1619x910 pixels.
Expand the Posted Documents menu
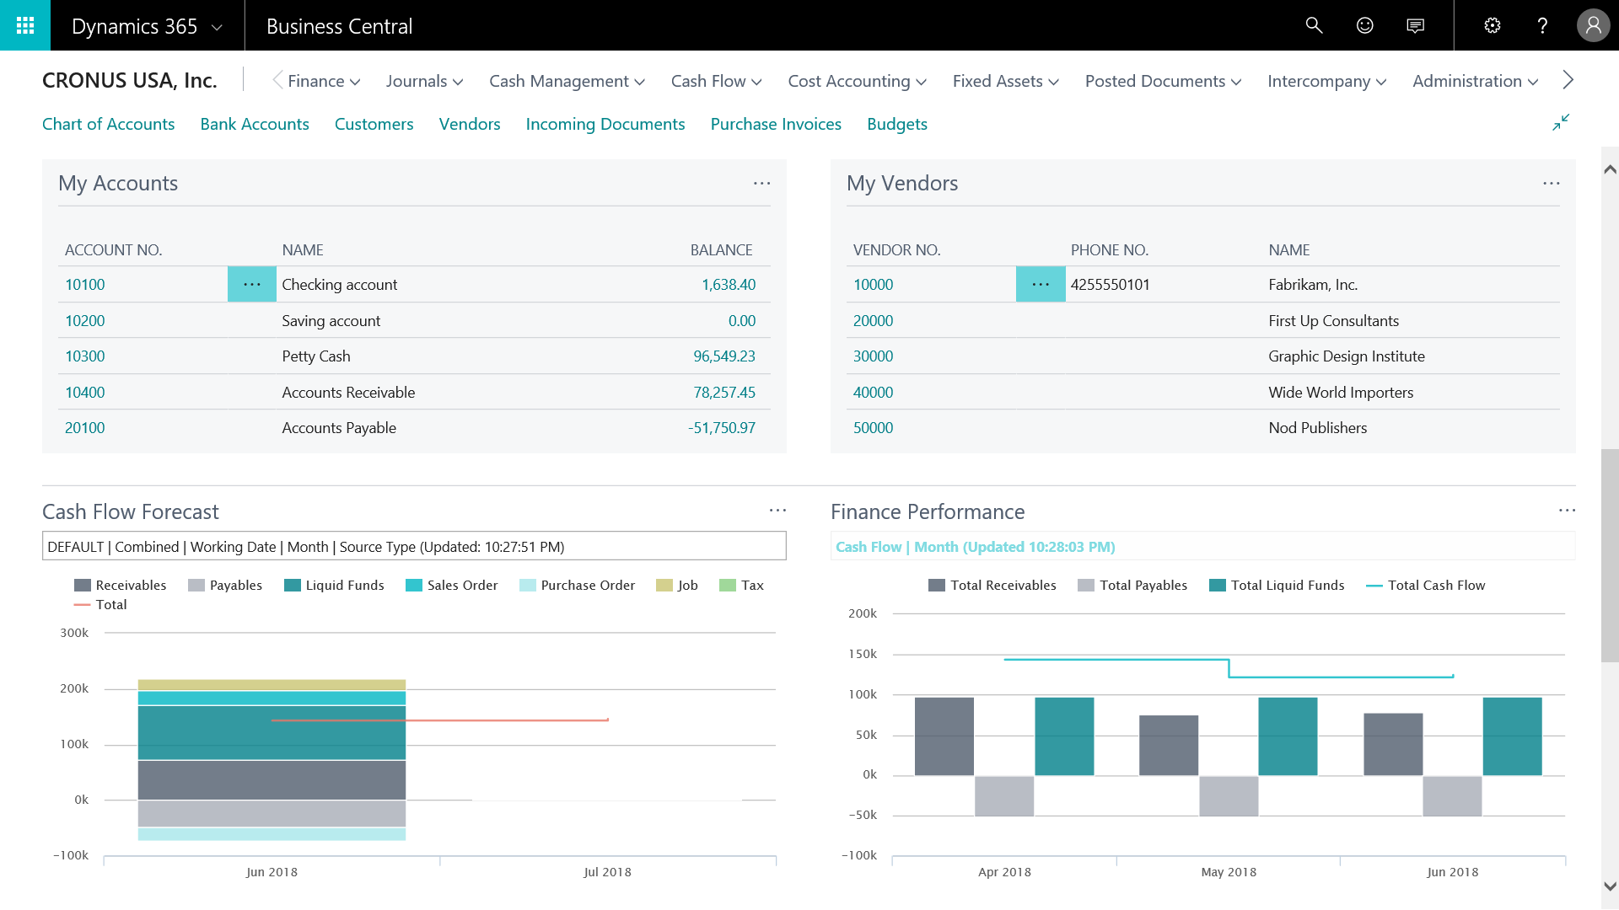[1164, 81]
